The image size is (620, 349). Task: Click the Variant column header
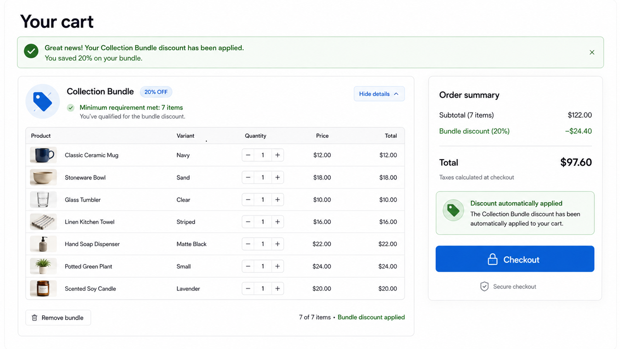pos(185,136)
